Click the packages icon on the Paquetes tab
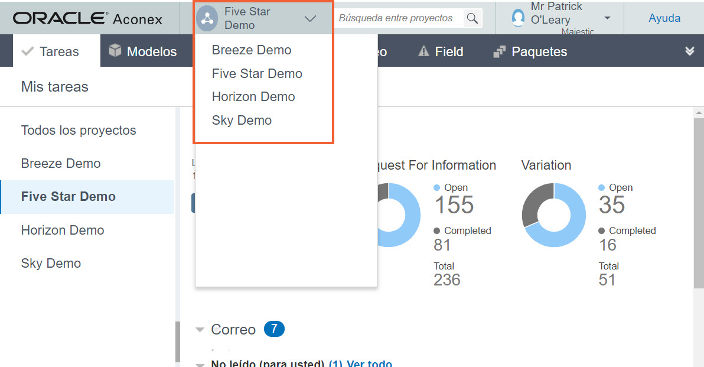Viewport: 704px width, 367px height. pyautogui.click(x=499, y=51)
